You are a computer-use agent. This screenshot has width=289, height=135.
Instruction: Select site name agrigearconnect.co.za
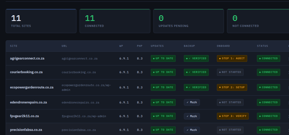tap(27, 58)
